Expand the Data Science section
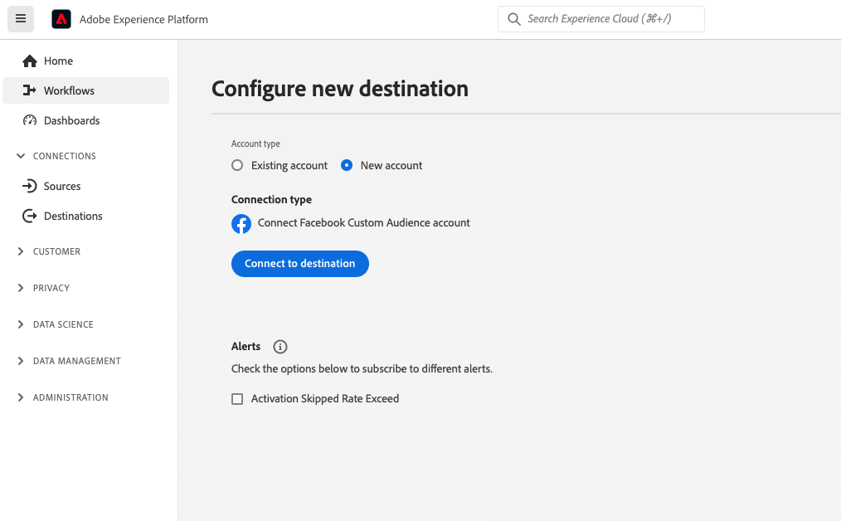 coord(21,324)
